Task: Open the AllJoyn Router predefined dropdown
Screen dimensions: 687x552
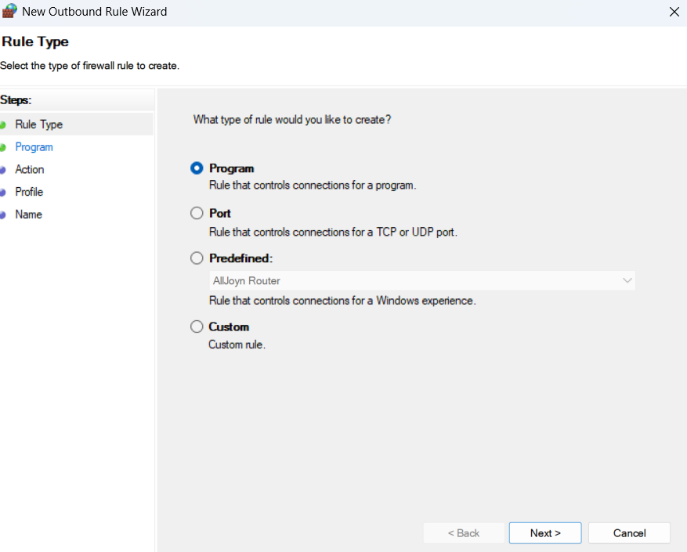Action: tap(422, 280)
